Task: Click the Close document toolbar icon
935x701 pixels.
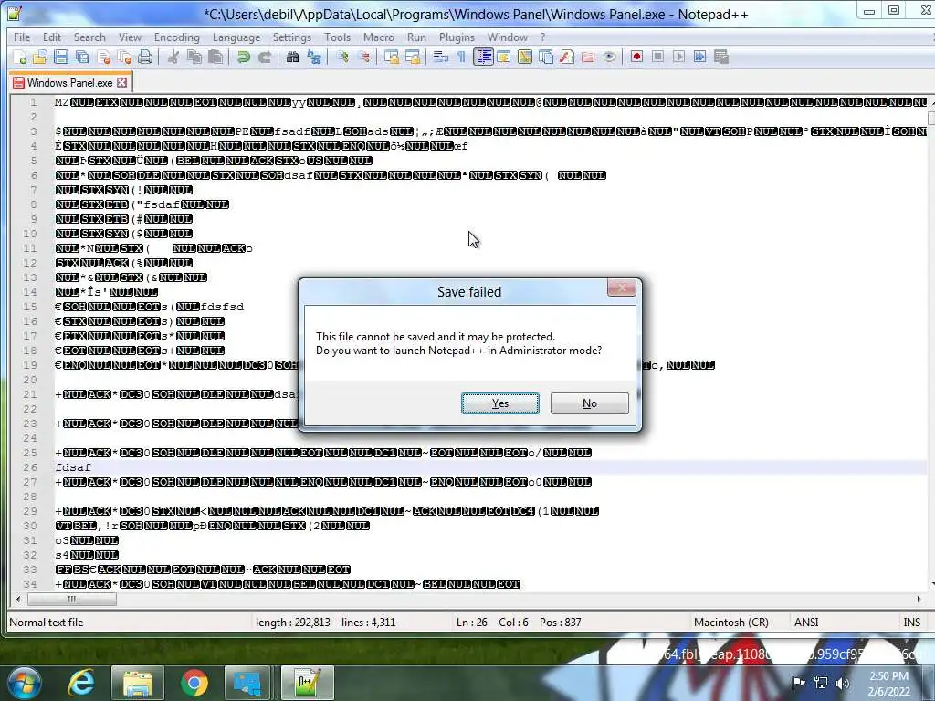Action: [104, 58]
